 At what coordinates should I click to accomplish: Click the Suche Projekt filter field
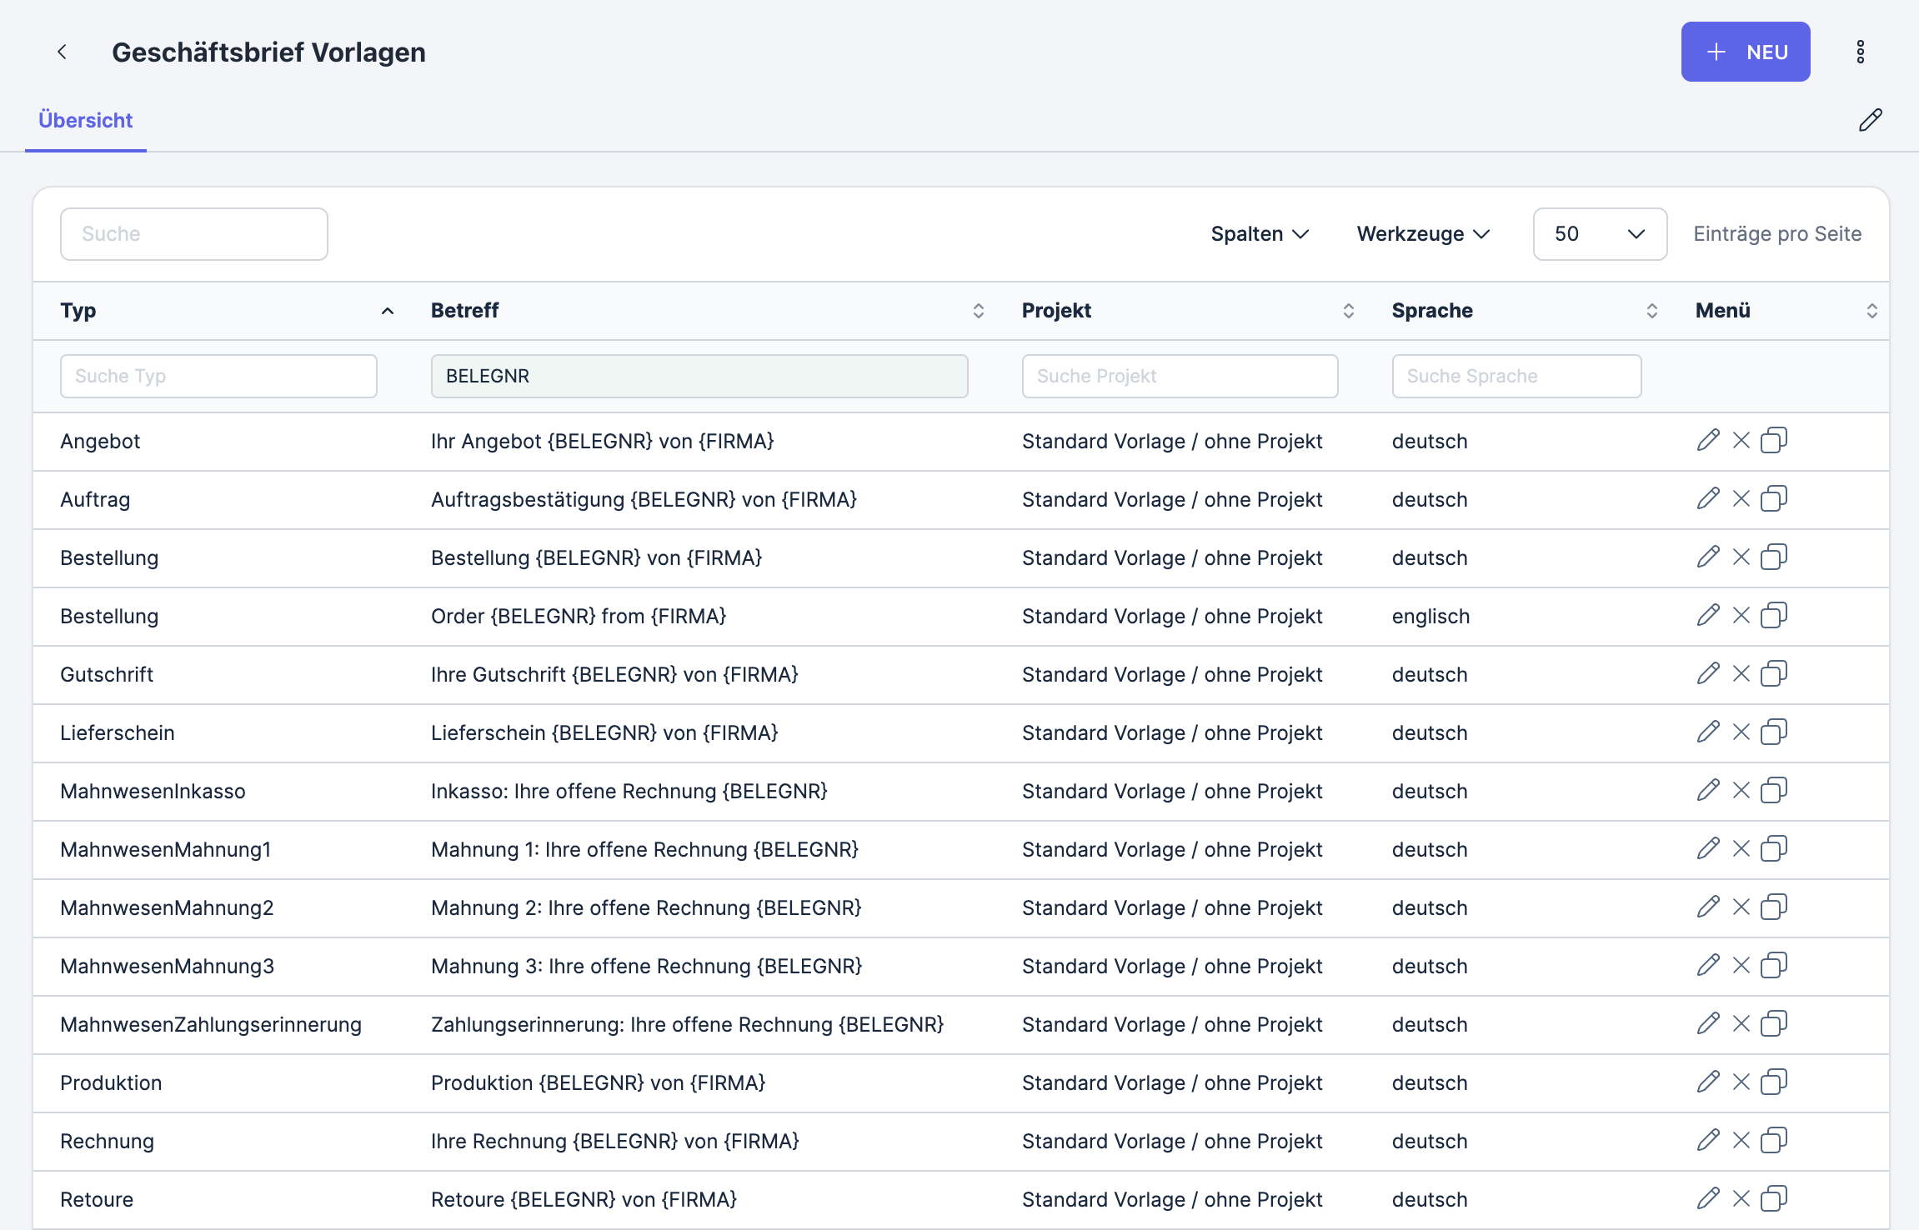pyautogui.click(x=1179, y=376)
